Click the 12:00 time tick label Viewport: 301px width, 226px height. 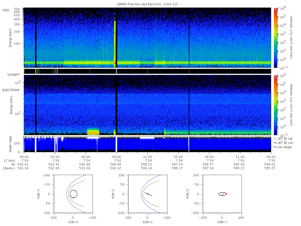pyautogui.click(x=147, y=157)
